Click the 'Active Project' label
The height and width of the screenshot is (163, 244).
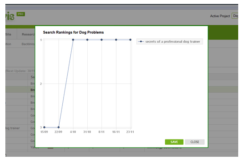pos(220,16)
